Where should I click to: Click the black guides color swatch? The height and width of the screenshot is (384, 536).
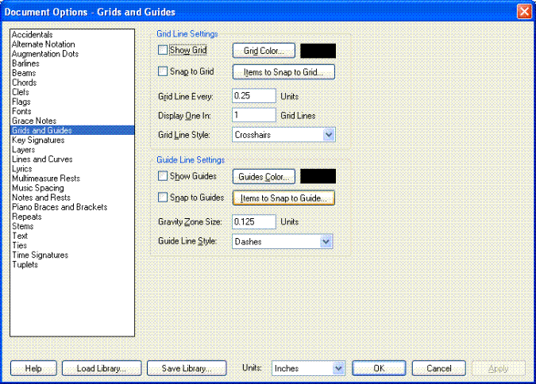pyautogui.click(x=318, y=176)
